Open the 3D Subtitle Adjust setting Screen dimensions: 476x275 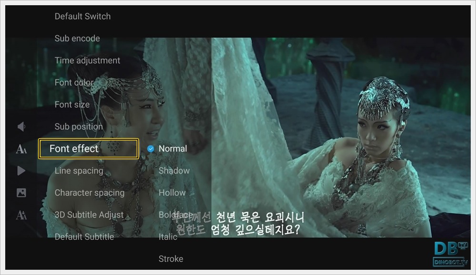coord(89,215)
